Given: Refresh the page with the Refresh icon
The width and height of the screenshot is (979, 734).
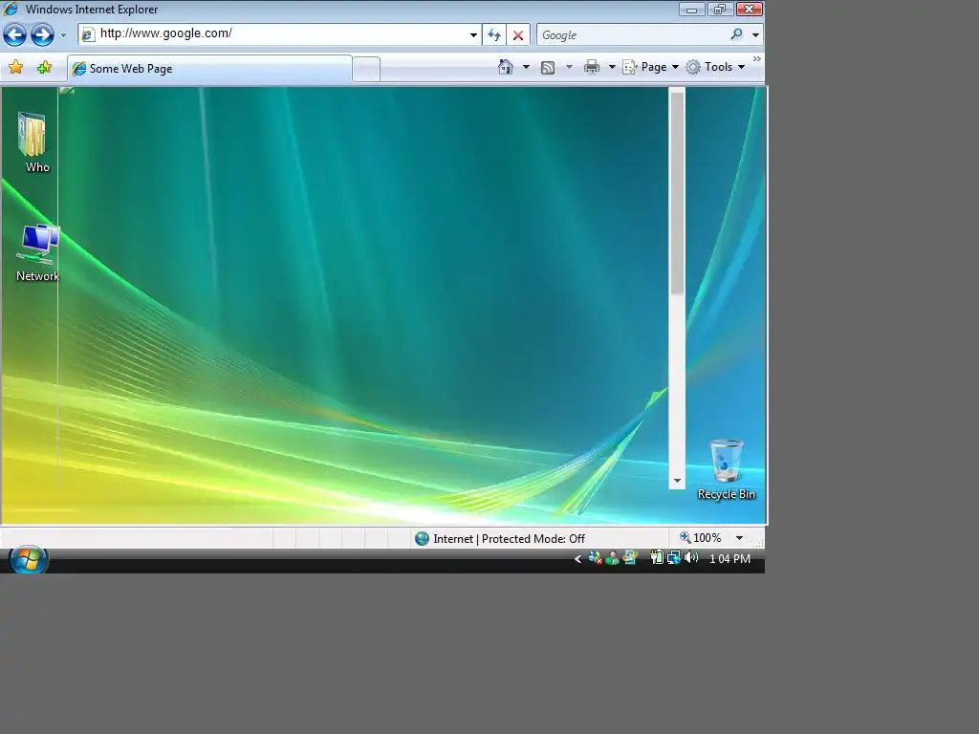Looking at the screenshot, I should [x=494, y=35].
